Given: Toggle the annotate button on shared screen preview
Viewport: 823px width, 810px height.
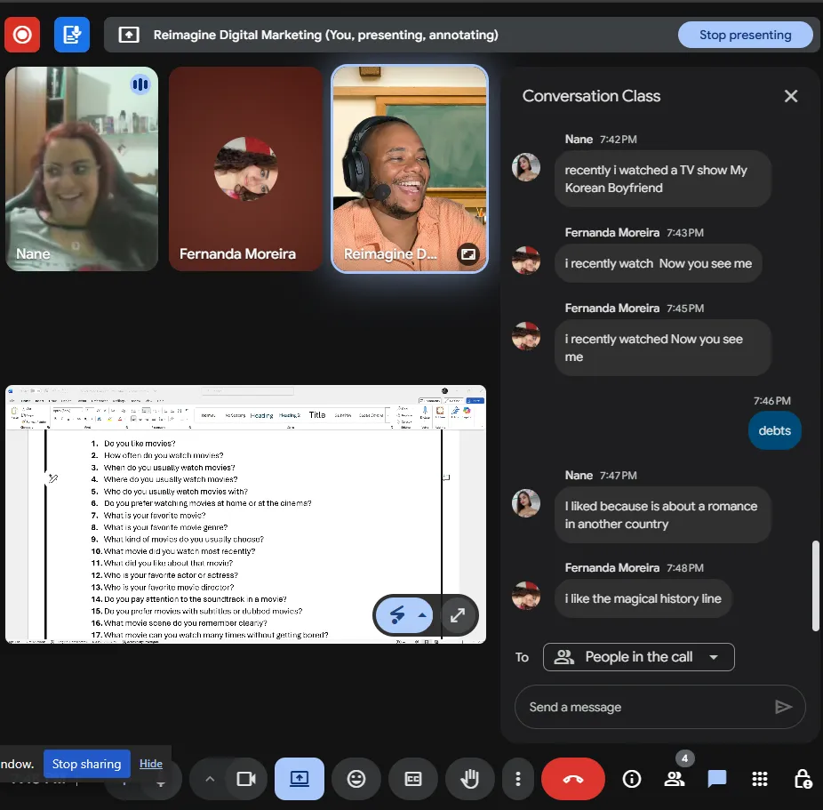Looking at the screenshot, I should (397, 615).
